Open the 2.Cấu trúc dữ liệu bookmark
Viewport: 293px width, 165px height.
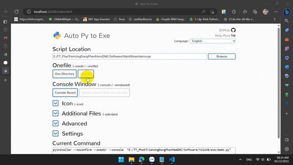pyautogui.click(x=239, y=19)
